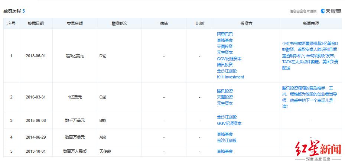Open 金沙江创投 link in the A轮 row
This screenshot has width=345, height=165.
(x=227, y=140)
